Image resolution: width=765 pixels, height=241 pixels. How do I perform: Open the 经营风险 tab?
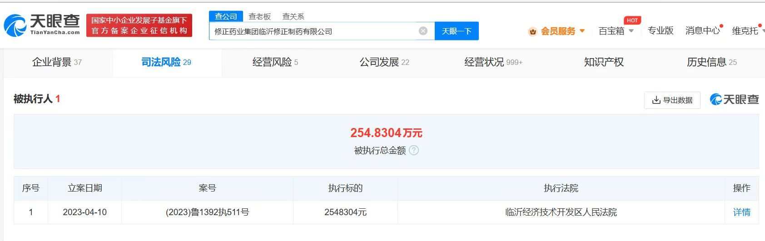point(275,62)
